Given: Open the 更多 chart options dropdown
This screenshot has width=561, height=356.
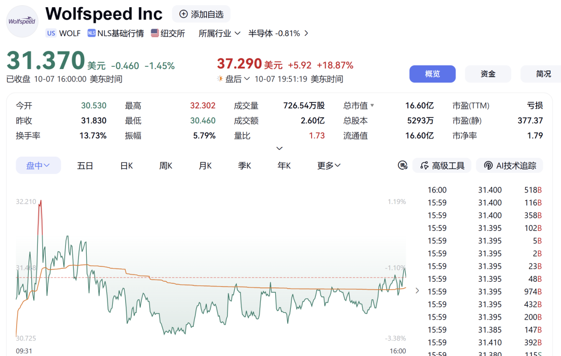Looking at the screenshot, I should (x=329, y=166).
